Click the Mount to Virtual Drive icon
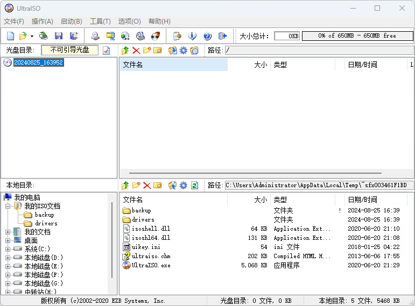 tap(140, 35)
